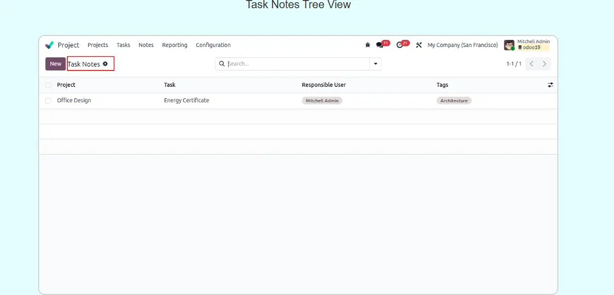Open the debug bug icon menu
Viewport: 614px width, 295px height.
pyautogui.click(x=368, y=45)
